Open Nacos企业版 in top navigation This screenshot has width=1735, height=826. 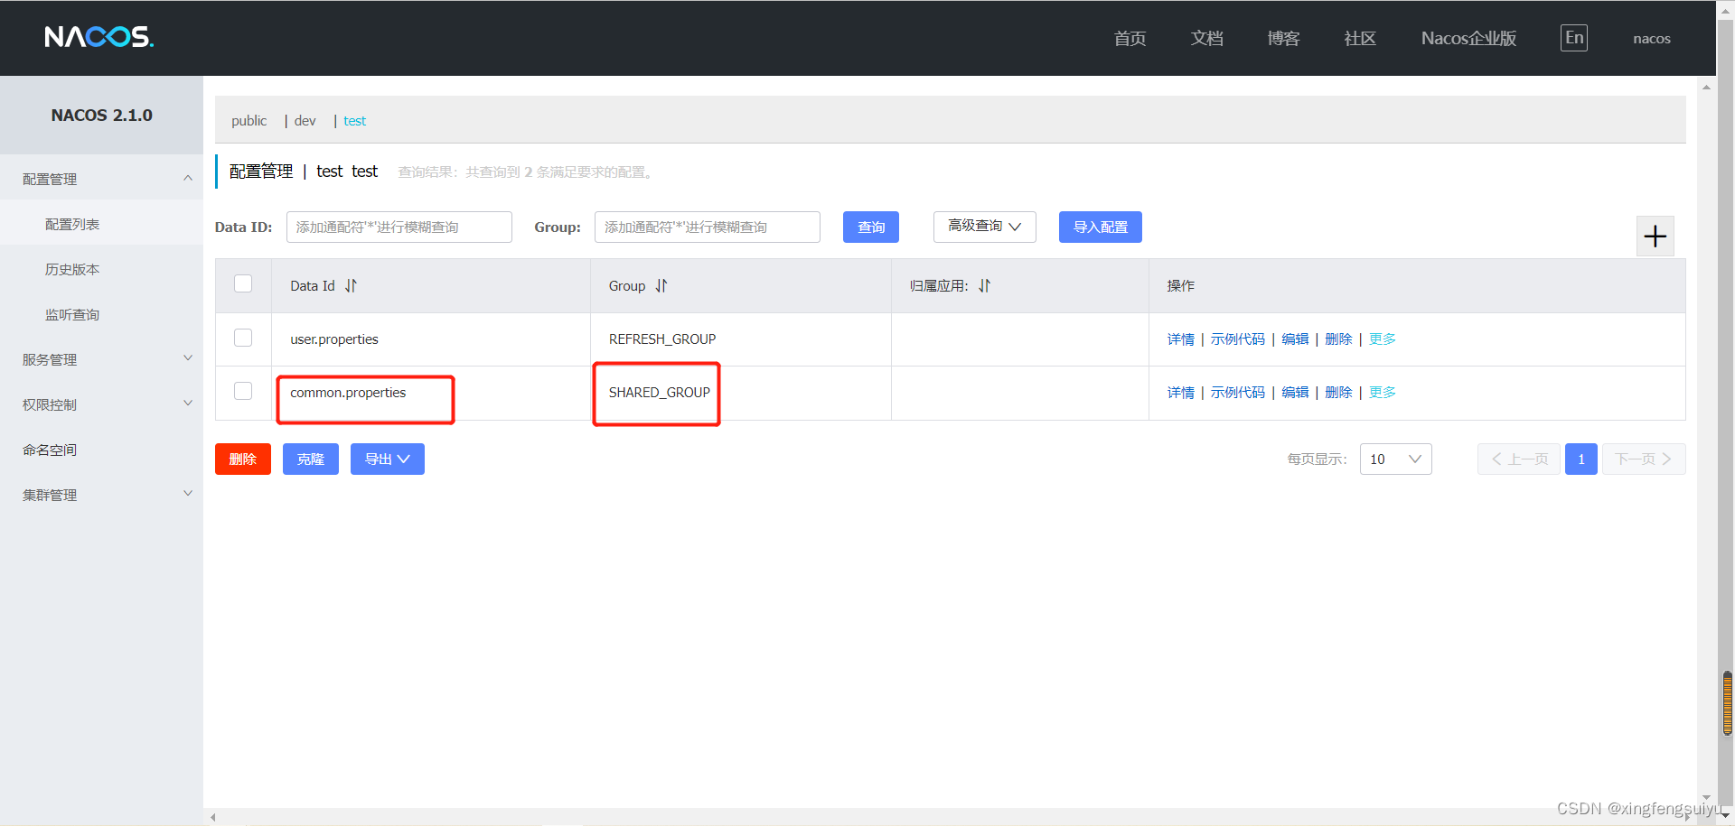point(1468,38)
